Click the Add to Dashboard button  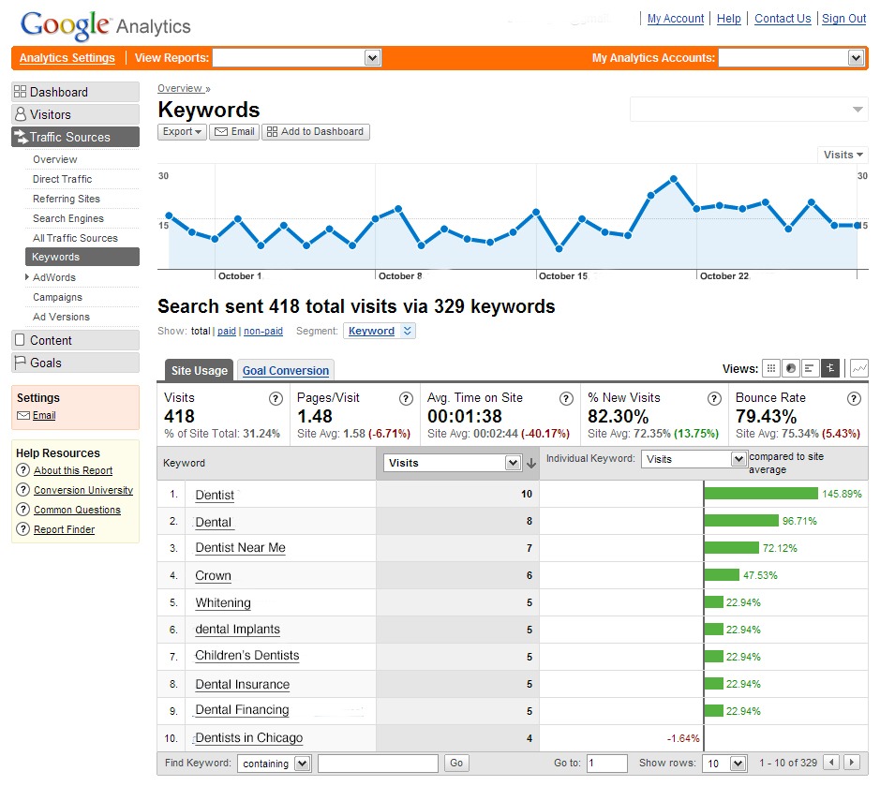316,132
